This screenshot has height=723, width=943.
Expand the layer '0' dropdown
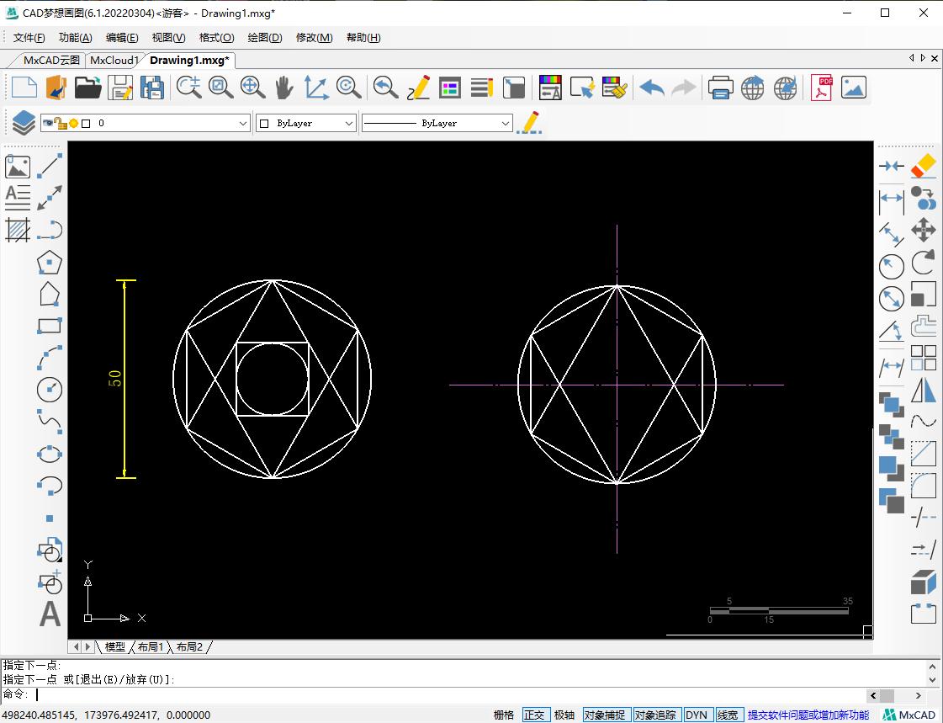(243, 123)
